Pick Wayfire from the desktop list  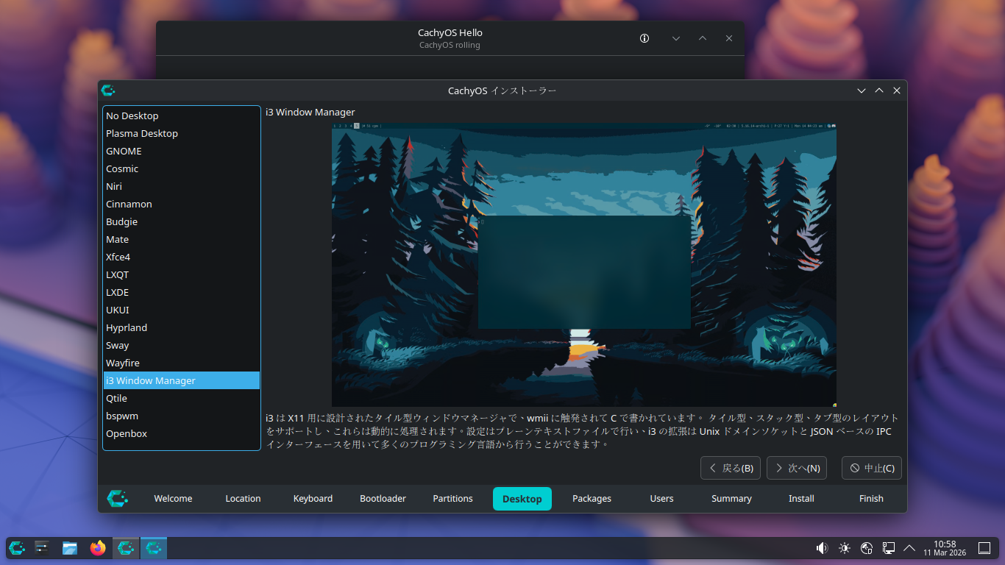[x=182, y=363]
